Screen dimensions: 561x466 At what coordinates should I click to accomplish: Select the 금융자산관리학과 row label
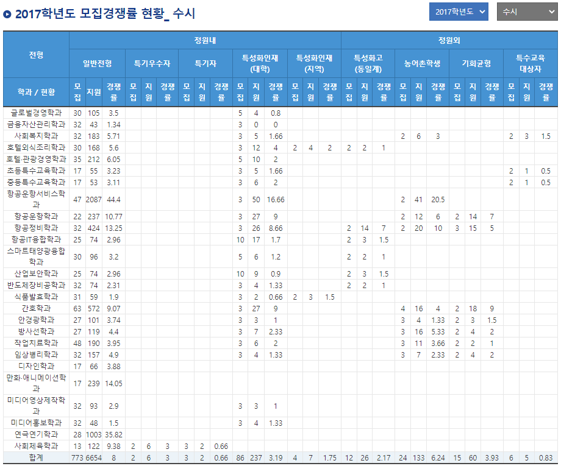click(36, 124)
